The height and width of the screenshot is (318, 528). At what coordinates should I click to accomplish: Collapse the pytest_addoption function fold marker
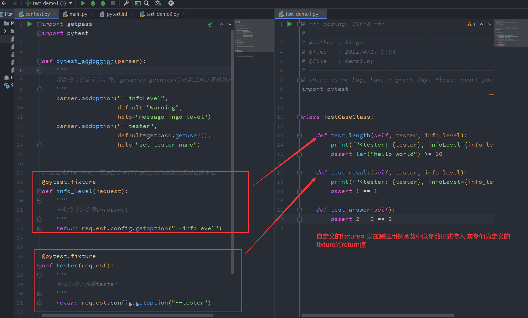(x=39, y=61)
